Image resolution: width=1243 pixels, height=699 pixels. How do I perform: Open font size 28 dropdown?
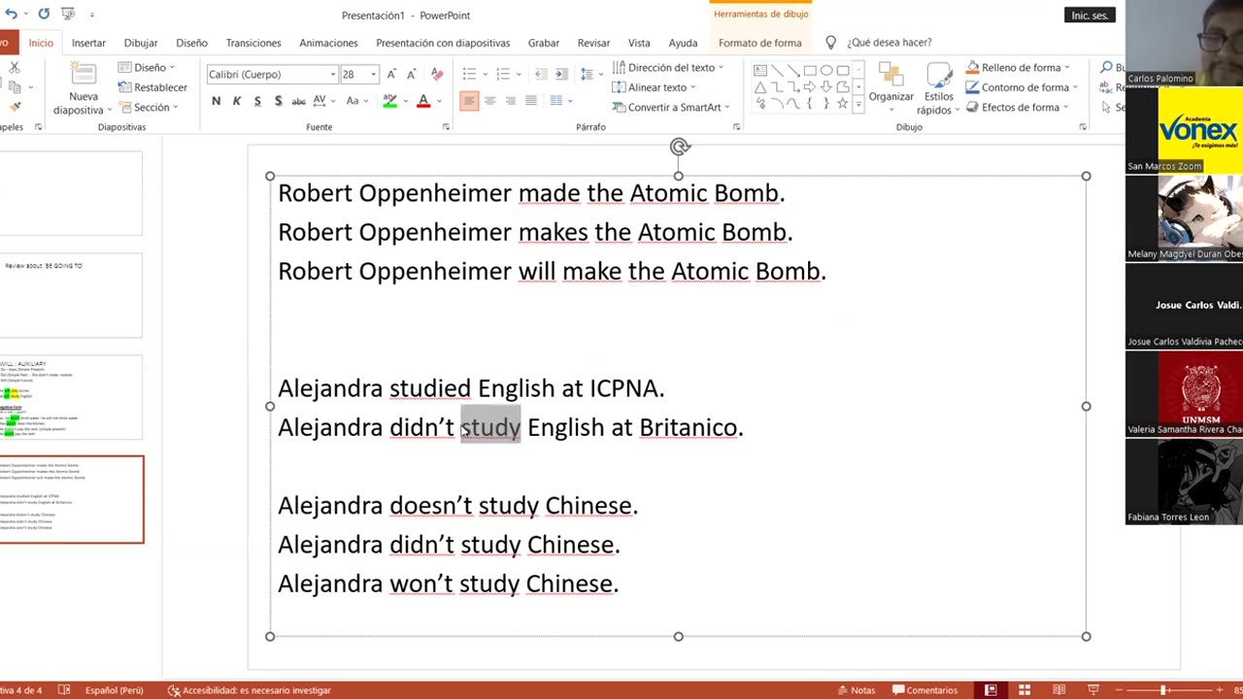pos(374,75)
